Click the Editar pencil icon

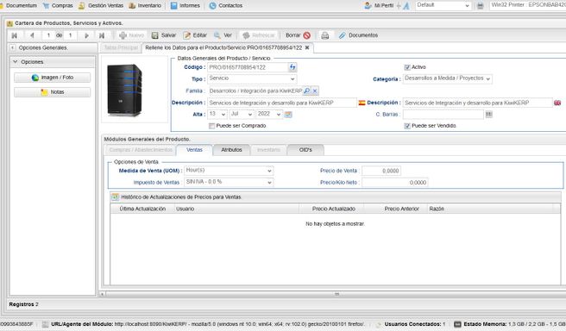(187, 35)
